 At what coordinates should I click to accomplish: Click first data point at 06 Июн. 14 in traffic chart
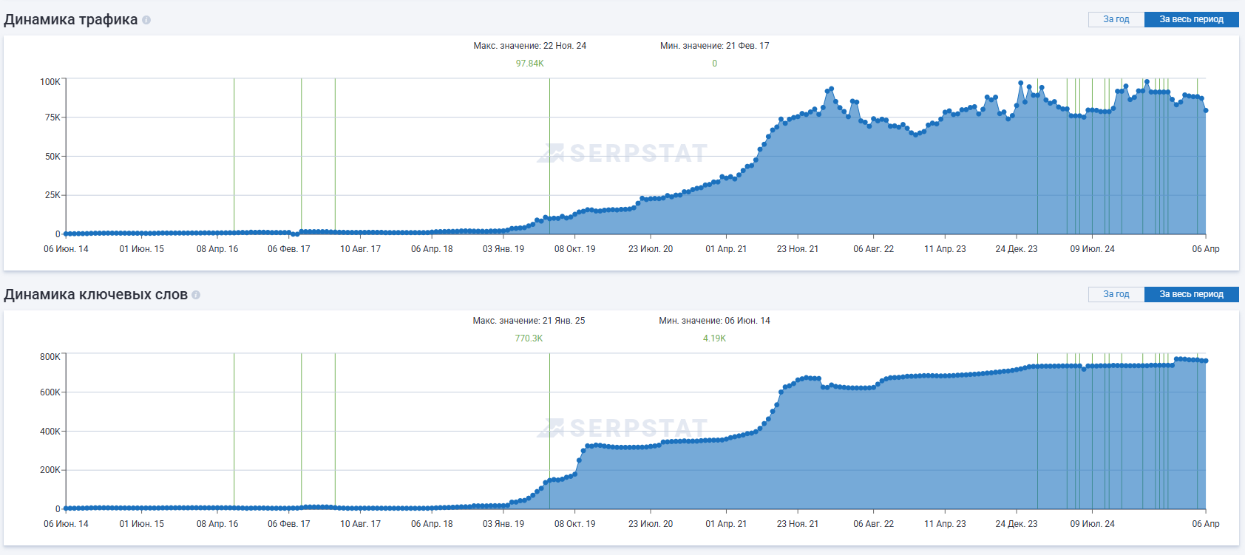coord(66,234)
